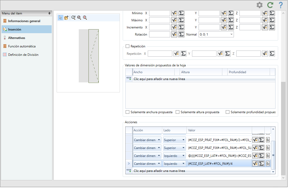The height and width of the screenshot is (189, 290).
Task: Open help with the question mark icon
Action: tap(281, 5)
